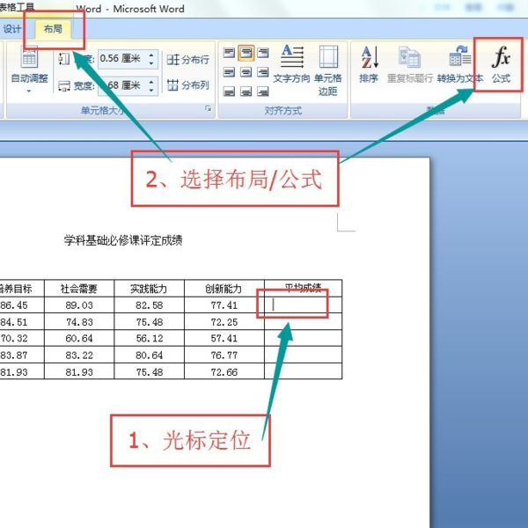Click the cell containing 80.64
528x528 pixels.
[150, 355]
